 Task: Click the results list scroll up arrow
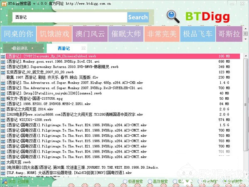point(246,56)
